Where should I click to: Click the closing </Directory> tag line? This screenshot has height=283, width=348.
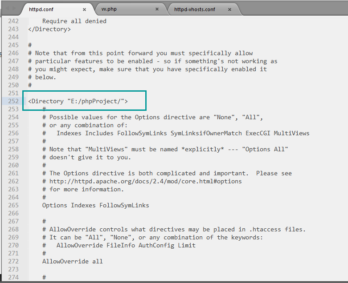pyautogui.click(x=49, y=29)
